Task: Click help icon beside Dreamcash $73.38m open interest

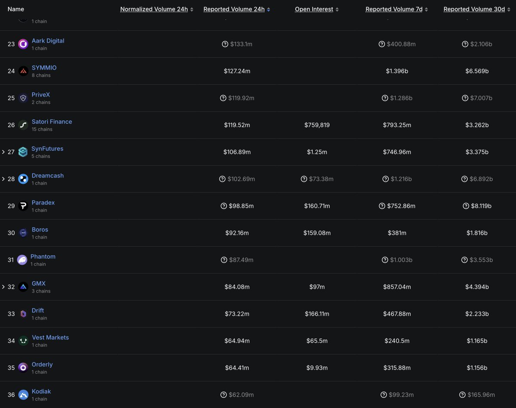Action: click(304, 179)
